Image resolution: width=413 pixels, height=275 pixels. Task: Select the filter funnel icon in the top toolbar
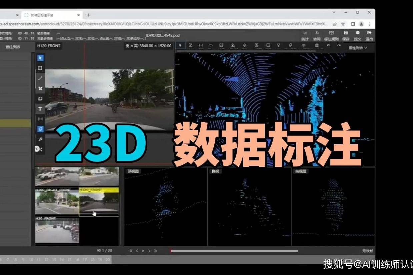pyautogui.click(x=278, y=45)
